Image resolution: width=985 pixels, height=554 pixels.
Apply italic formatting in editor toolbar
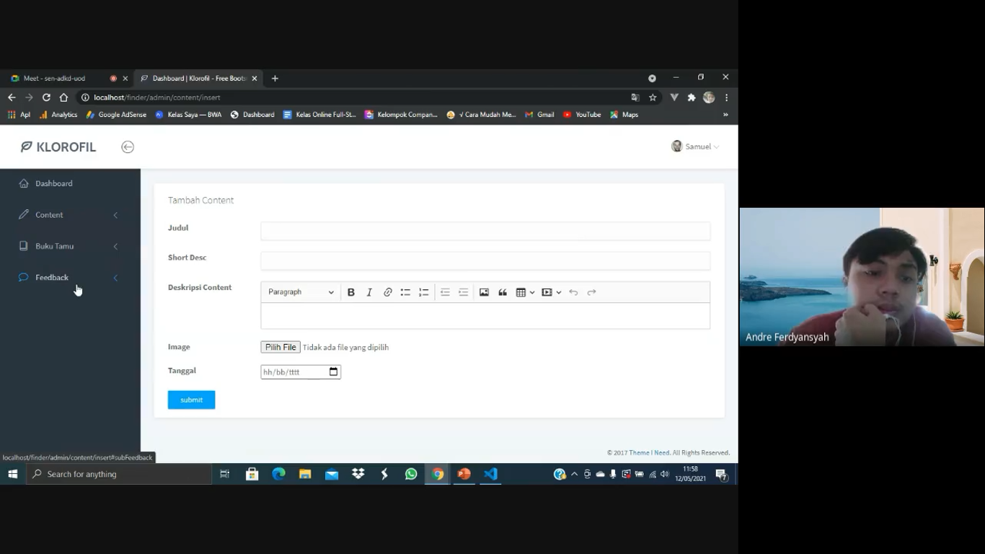click(369, 292)
